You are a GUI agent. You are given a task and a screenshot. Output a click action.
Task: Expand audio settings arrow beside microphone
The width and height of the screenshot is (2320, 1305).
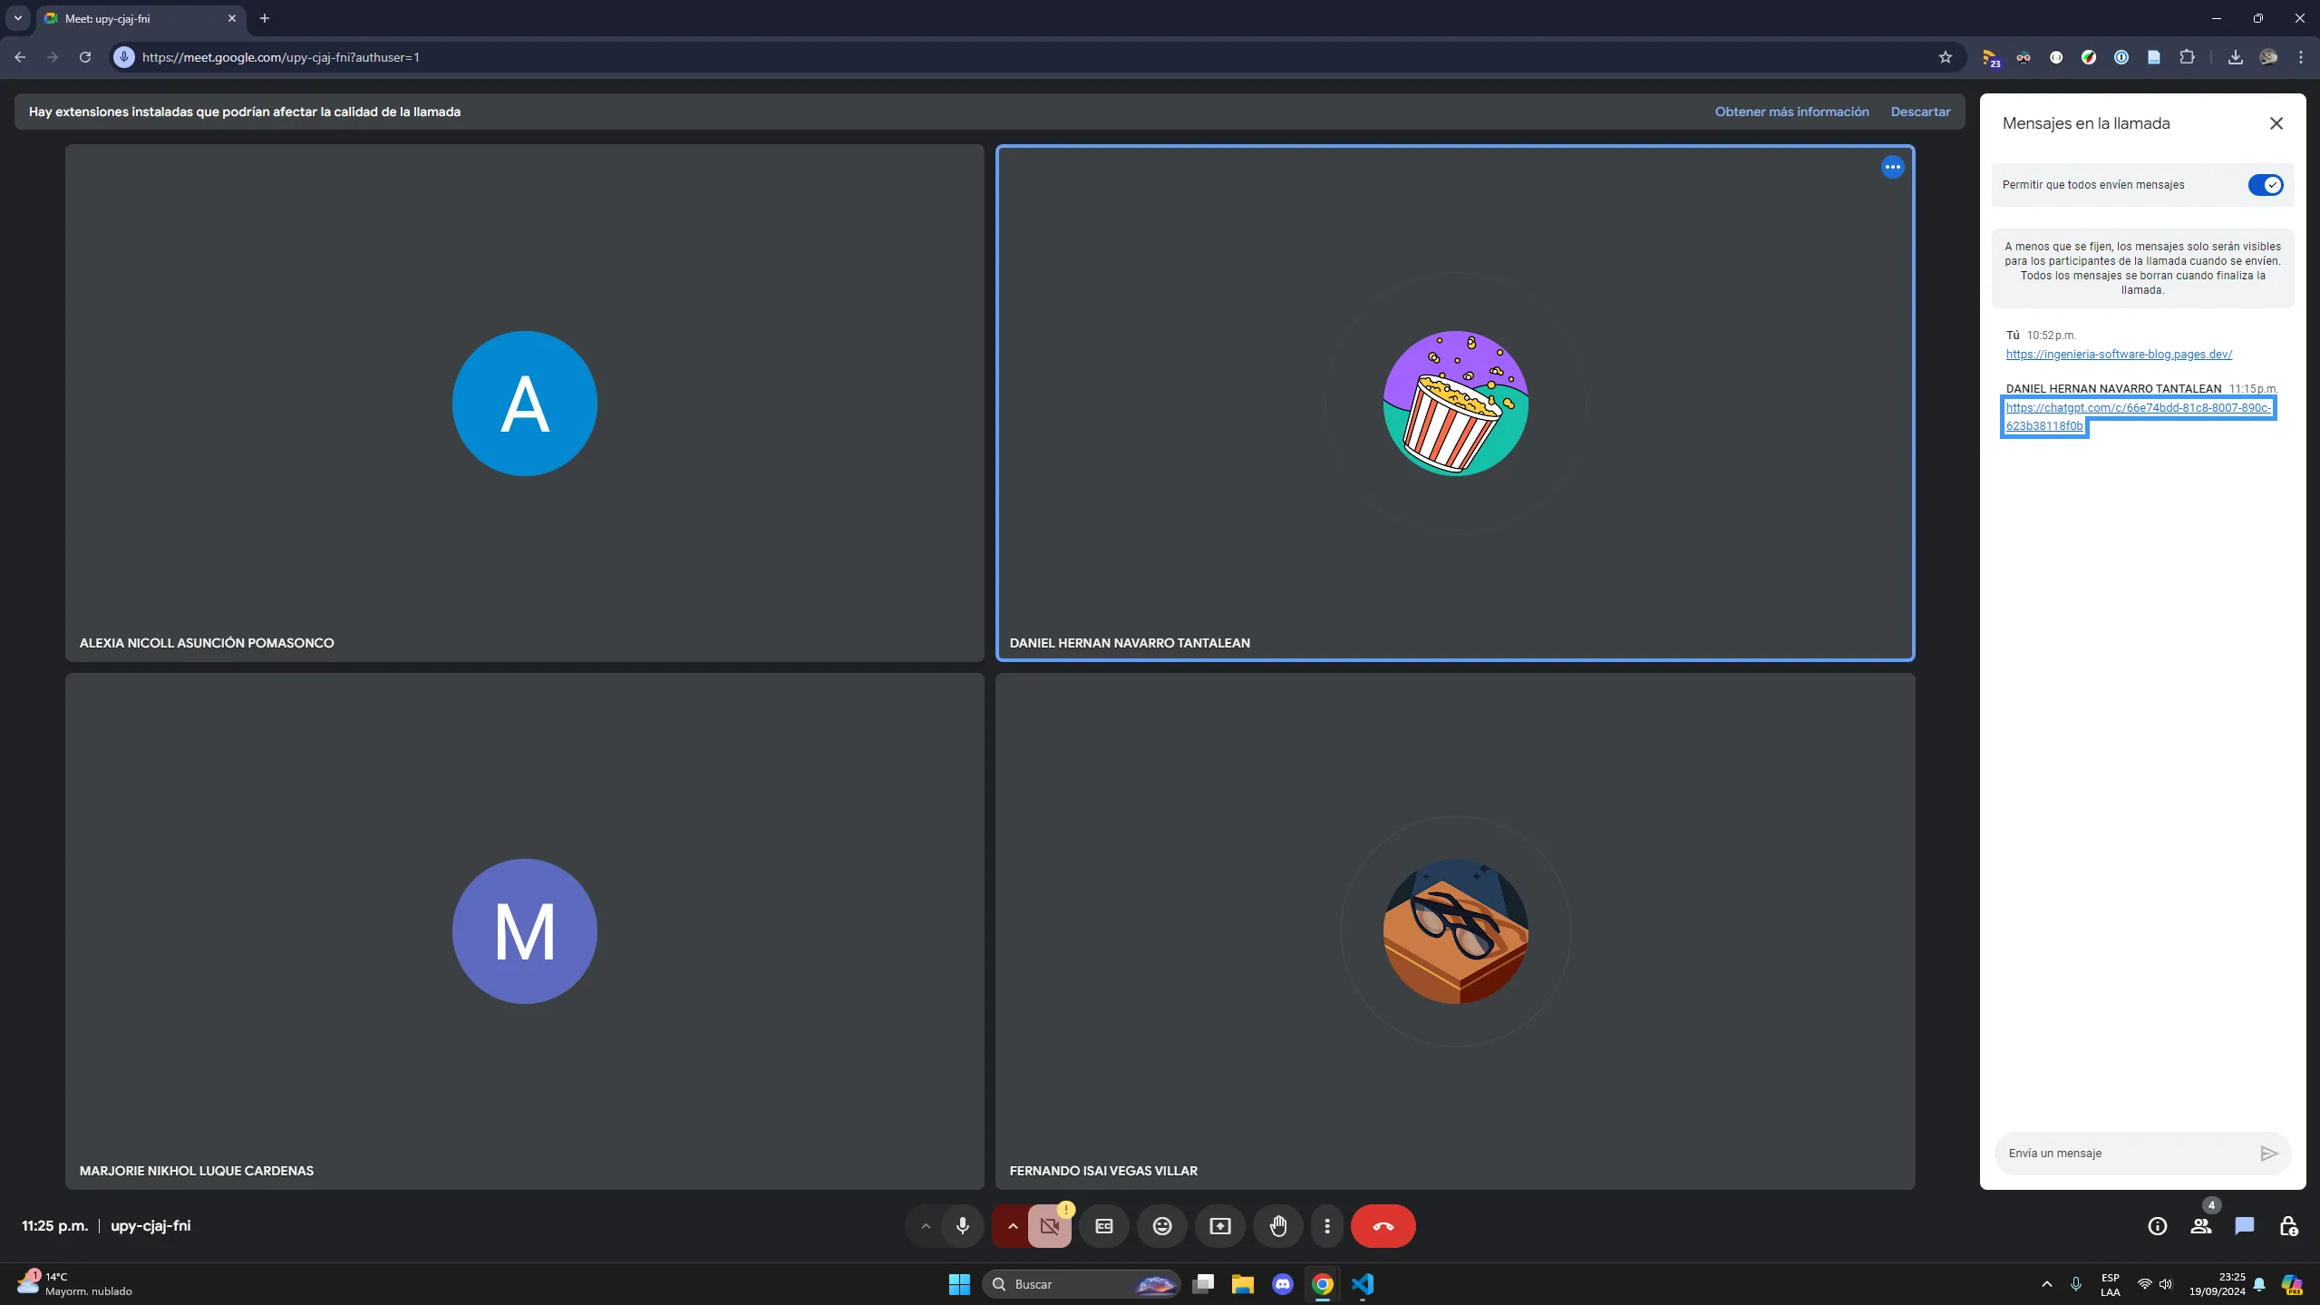[926, 1226]
